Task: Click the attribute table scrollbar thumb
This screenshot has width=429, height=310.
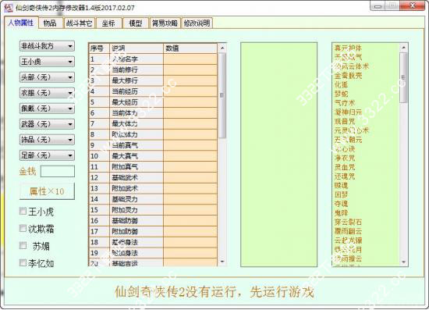Action: (x=222, y=95)
